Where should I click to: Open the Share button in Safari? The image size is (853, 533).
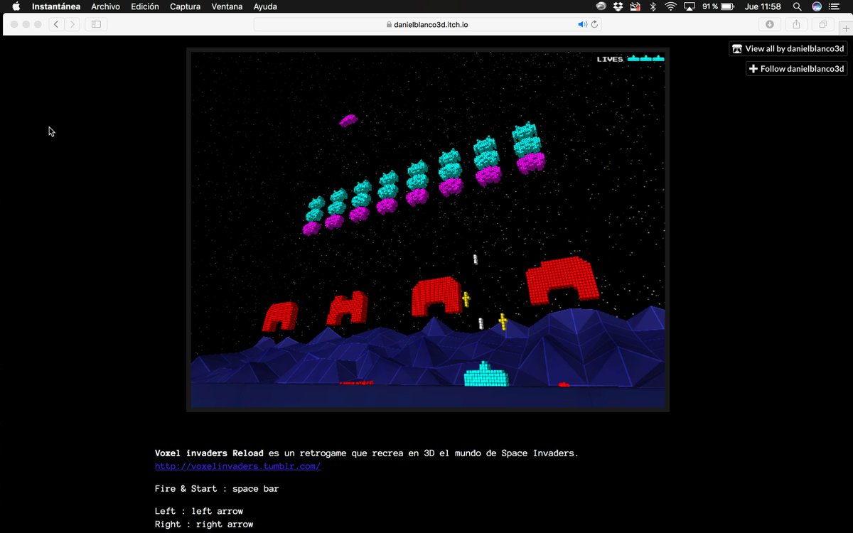(x=796, y=24)
